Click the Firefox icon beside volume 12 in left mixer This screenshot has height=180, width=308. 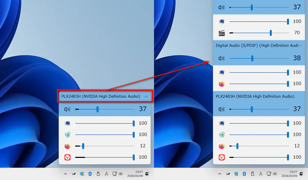(67, 146)
